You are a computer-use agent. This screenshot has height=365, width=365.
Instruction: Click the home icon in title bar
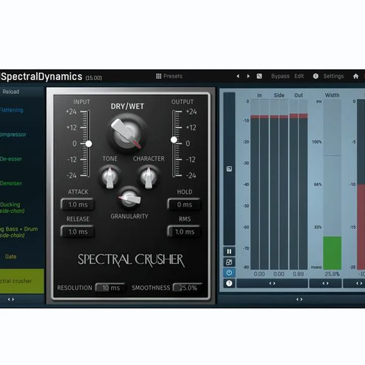(x=355, y=76)
